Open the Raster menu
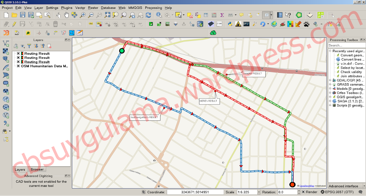366x196 pixels. click(93, 8)
